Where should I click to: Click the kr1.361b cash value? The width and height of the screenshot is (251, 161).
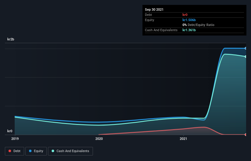click(x=189, y=30)
